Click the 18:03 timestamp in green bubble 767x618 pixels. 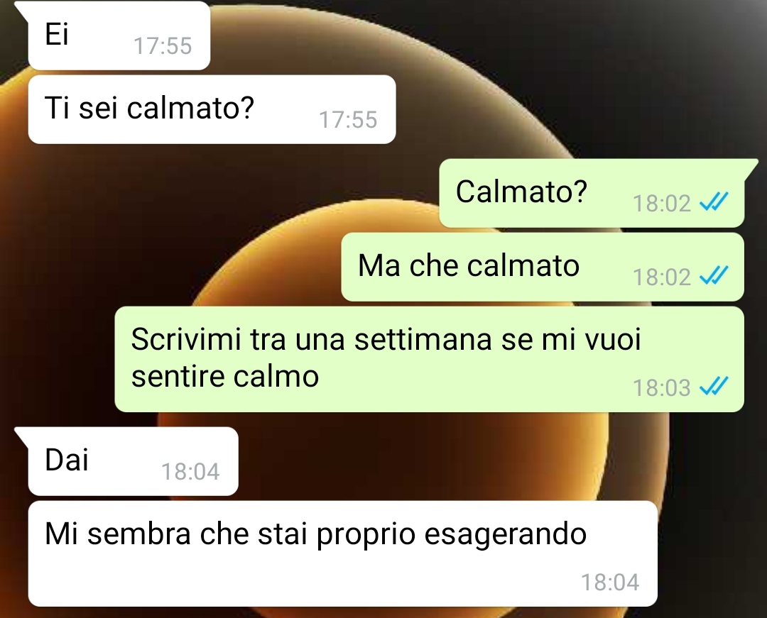tap(662, 388)
